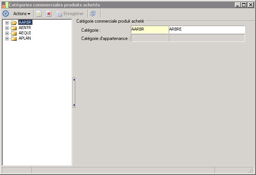The width and height of the screenshot is (256, 175).
Task: Select the AEQUI category in the tree
Action: tap(25, 33)
